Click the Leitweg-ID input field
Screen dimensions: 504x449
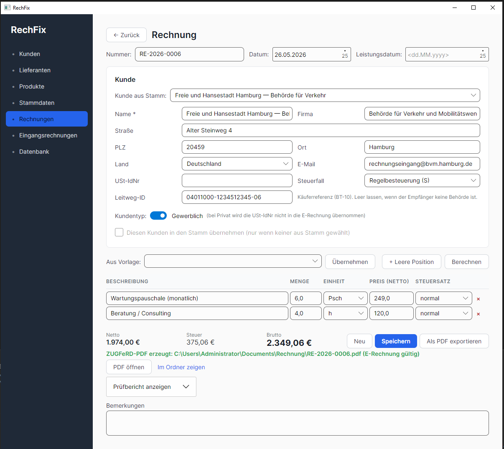237,197
